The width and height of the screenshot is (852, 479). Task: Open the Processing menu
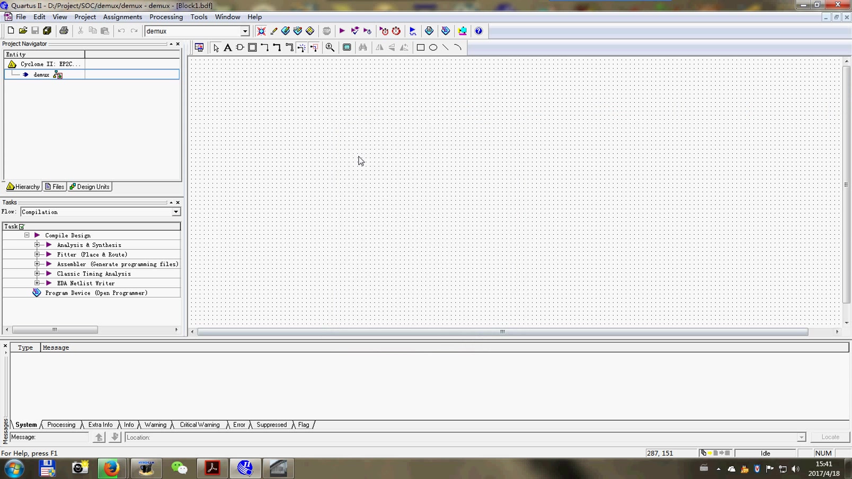point(166,17)
